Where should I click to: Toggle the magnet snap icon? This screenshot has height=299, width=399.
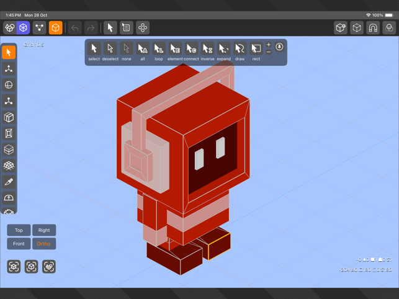(x=373, y=27)
